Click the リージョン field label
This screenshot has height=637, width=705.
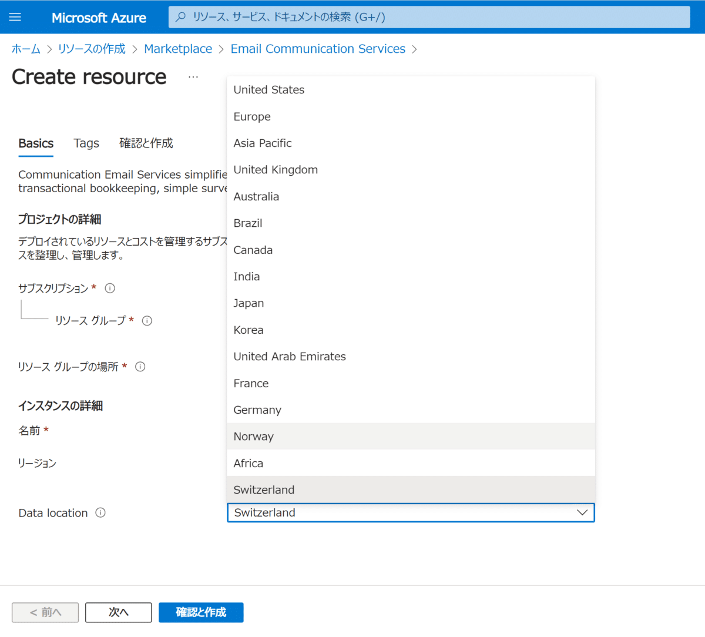coord(37,463)
